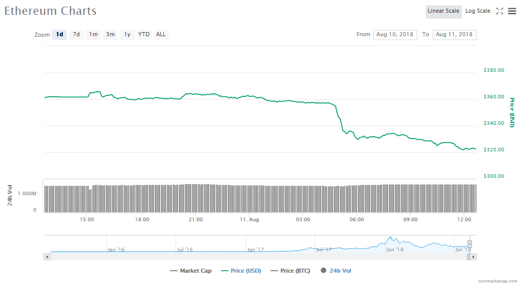Toggle Market Cap series in legend
522x288 pixels.
[x=191, y=271]
